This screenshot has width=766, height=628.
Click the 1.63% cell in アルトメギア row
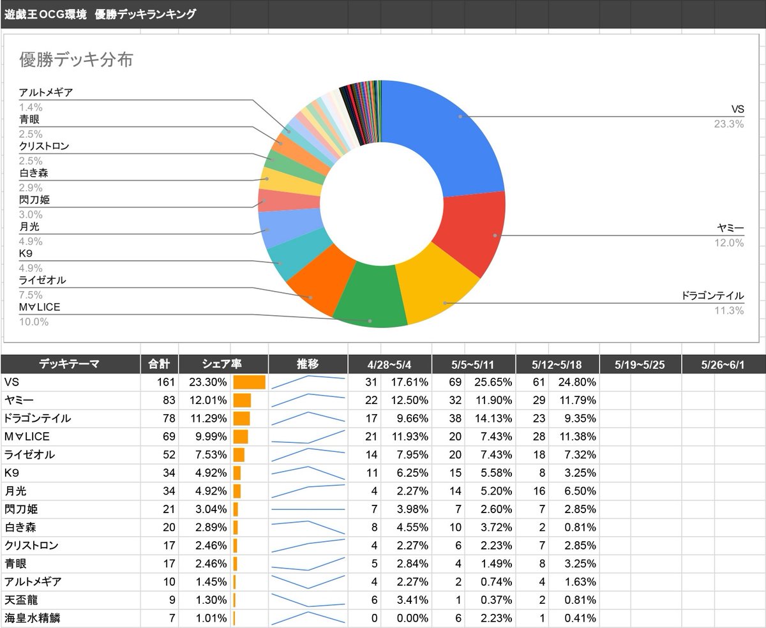[574, 582]
